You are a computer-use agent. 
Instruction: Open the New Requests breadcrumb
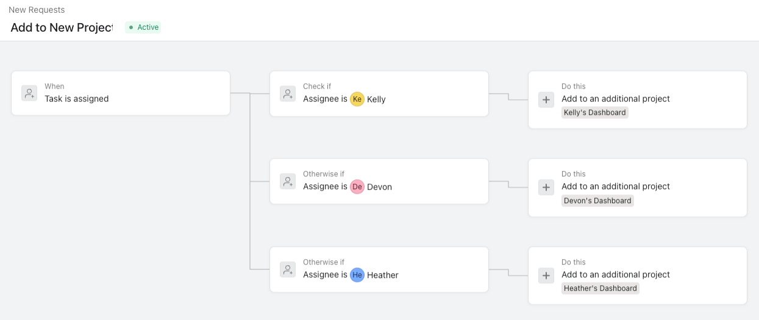(x=37, y=10)
